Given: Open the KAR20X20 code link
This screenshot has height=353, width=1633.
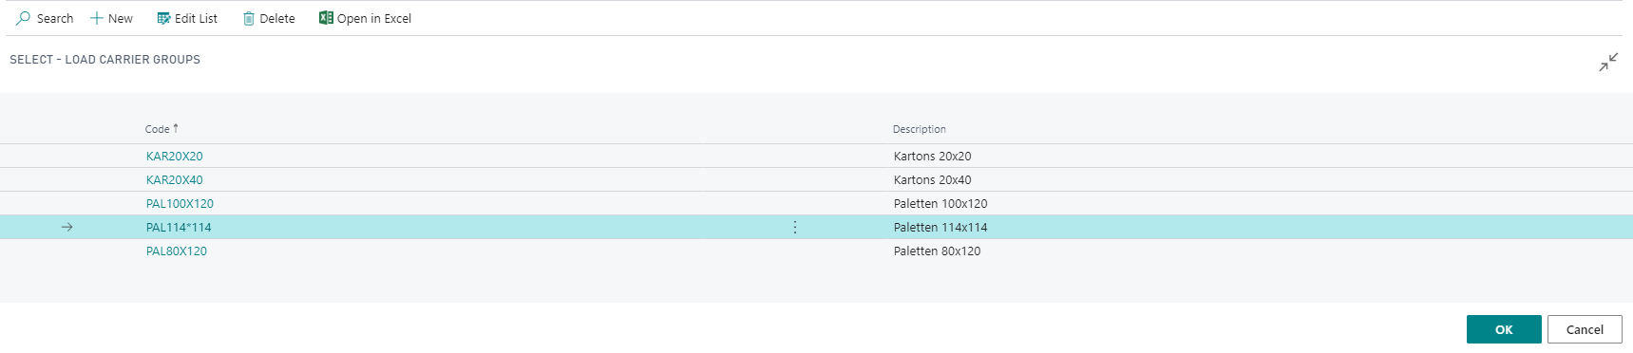Looking at the screenshot, I should click(x=175, y=156).
